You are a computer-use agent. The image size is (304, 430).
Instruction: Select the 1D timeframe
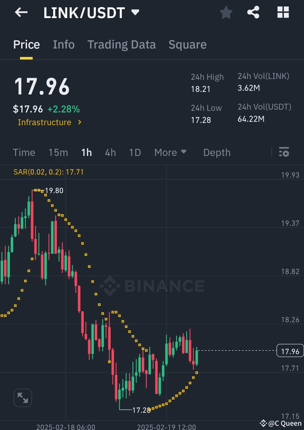pos(135,152)
